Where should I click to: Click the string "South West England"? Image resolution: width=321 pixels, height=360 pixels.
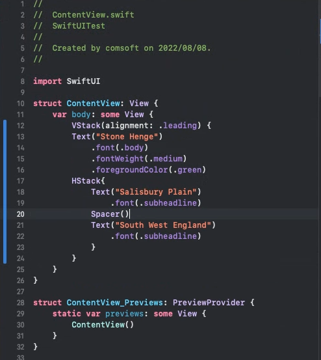click(163, 225)
